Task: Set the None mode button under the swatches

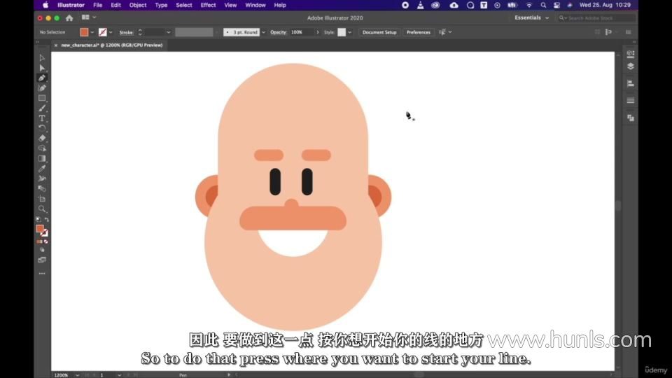Action: [x=45, y=241]
